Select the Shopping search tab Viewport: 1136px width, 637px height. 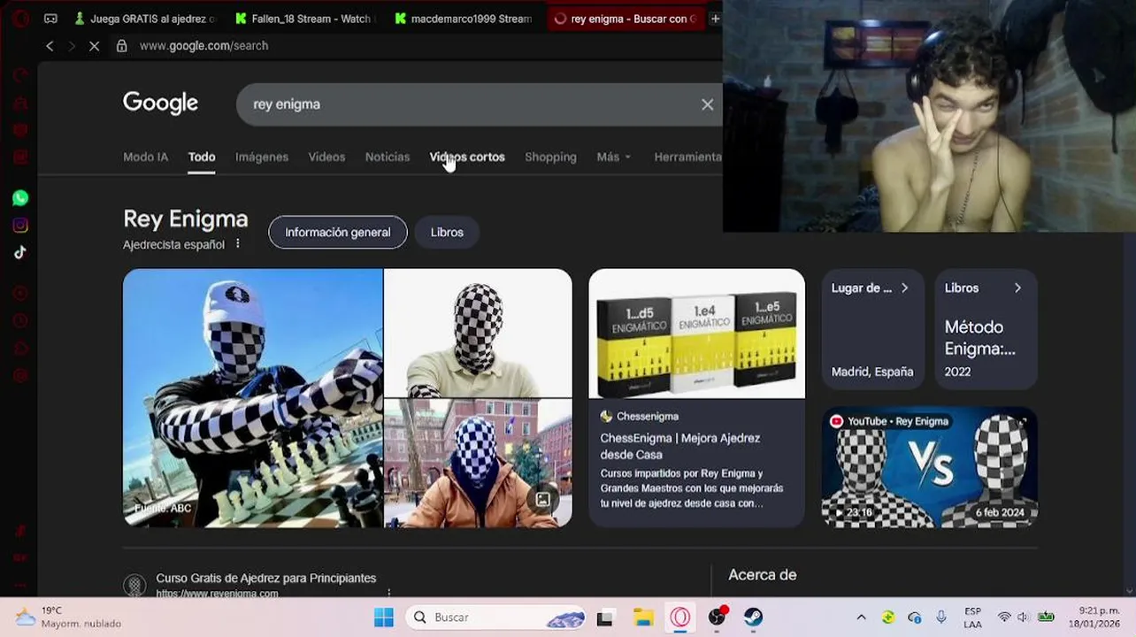coord(550,157)
